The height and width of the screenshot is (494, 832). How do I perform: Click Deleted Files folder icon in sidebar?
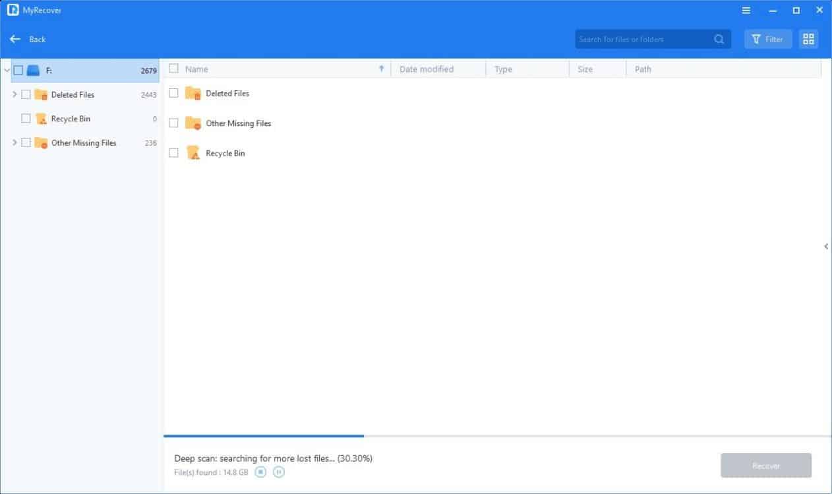[x=41, y=94]
